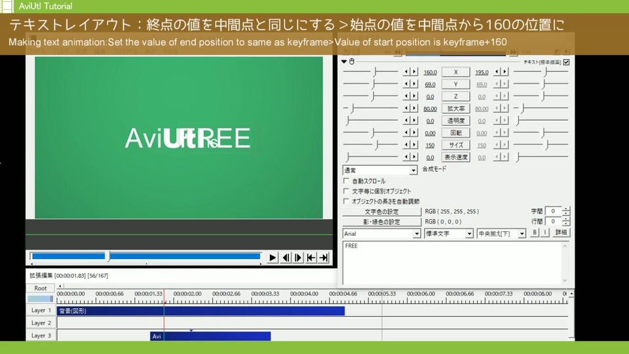Click the X movement mode button

tap(456, 72)
